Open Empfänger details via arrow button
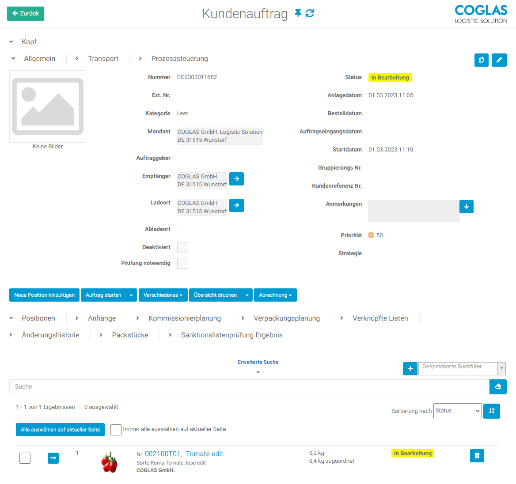 click(236, 179)
